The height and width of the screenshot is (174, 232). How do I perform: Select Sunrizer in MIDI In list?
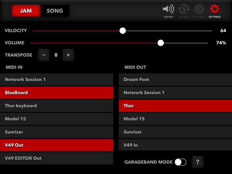click(x=57, y=132)
